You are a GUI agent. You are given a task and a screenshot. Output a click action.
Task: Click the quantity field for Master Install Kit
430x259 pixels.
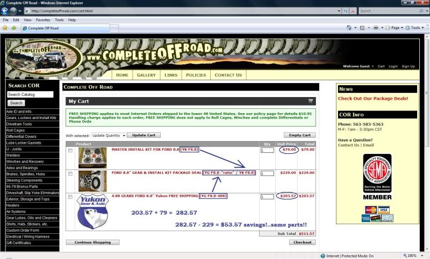coord(267,150)
